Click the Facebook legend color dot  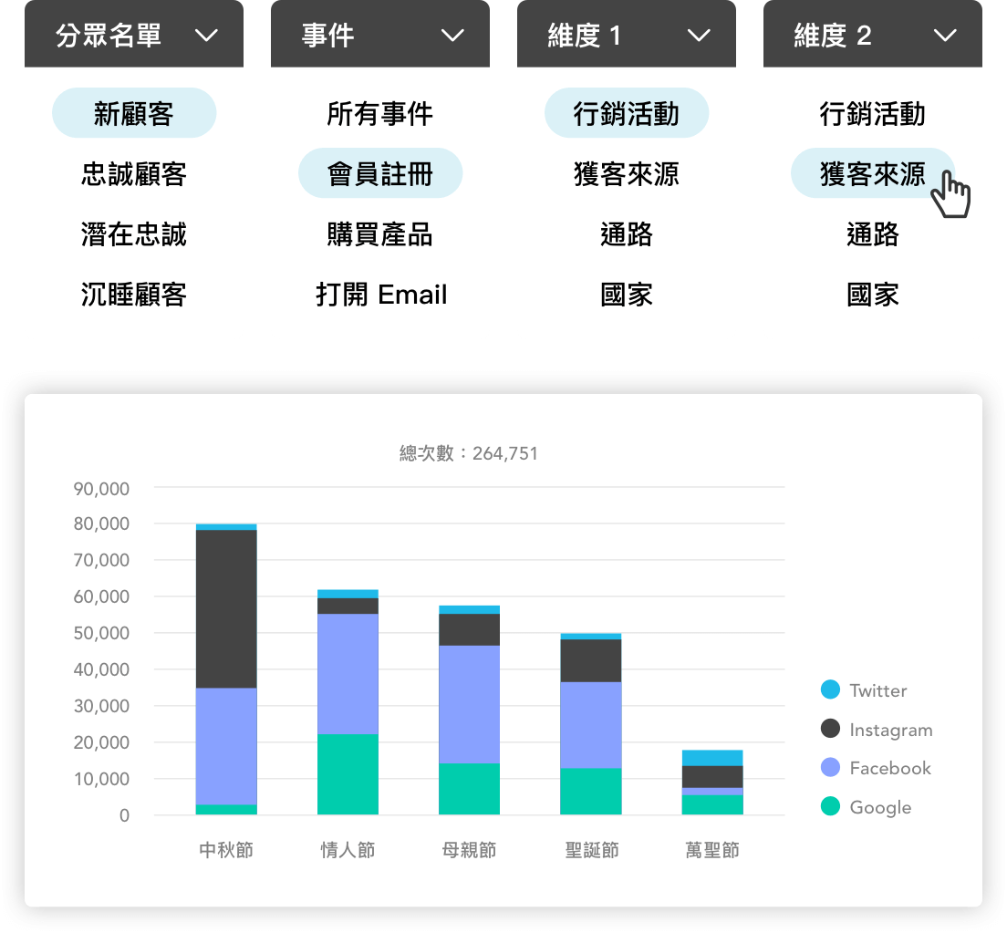click(x=830, y=768)
